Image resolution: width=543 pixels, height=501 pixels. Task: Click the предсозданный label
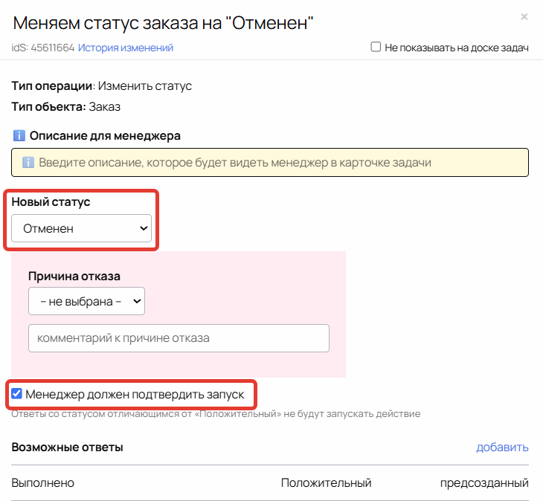(484, 482)
